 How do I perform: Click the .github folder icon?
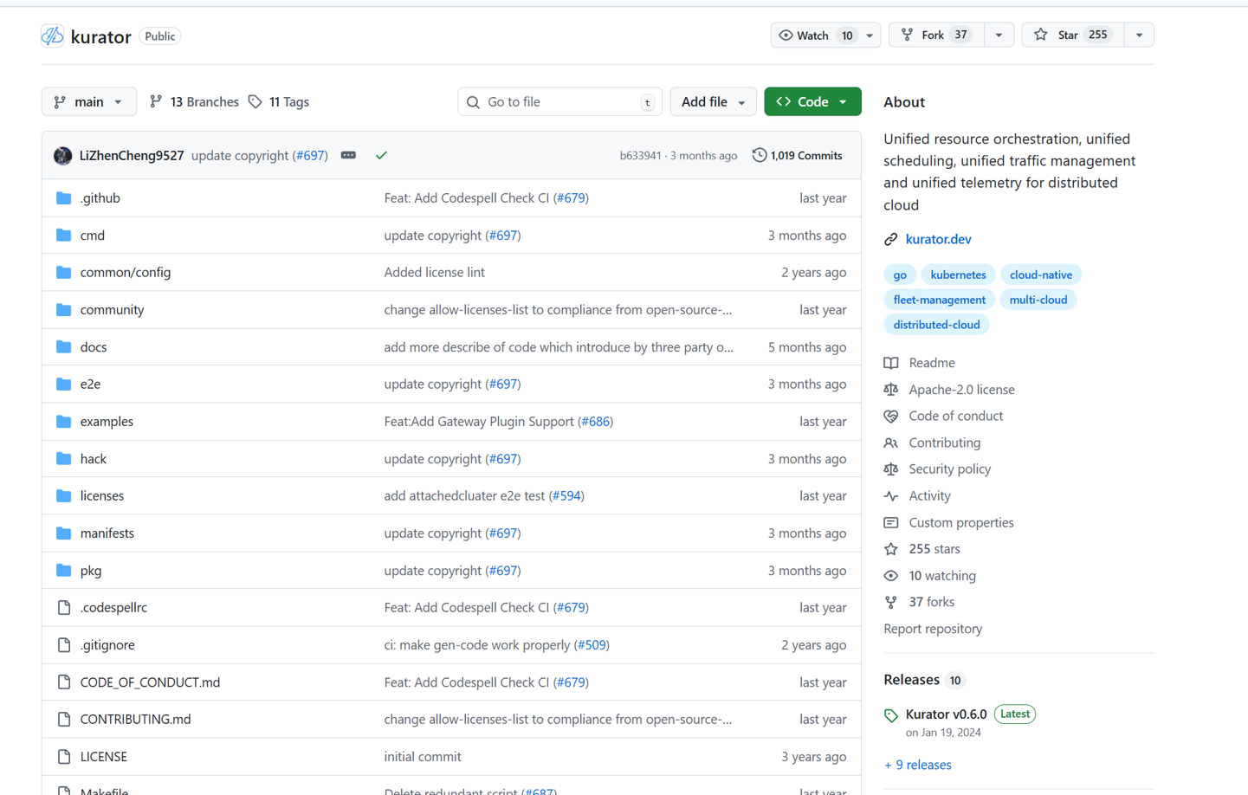pos(63,198)
